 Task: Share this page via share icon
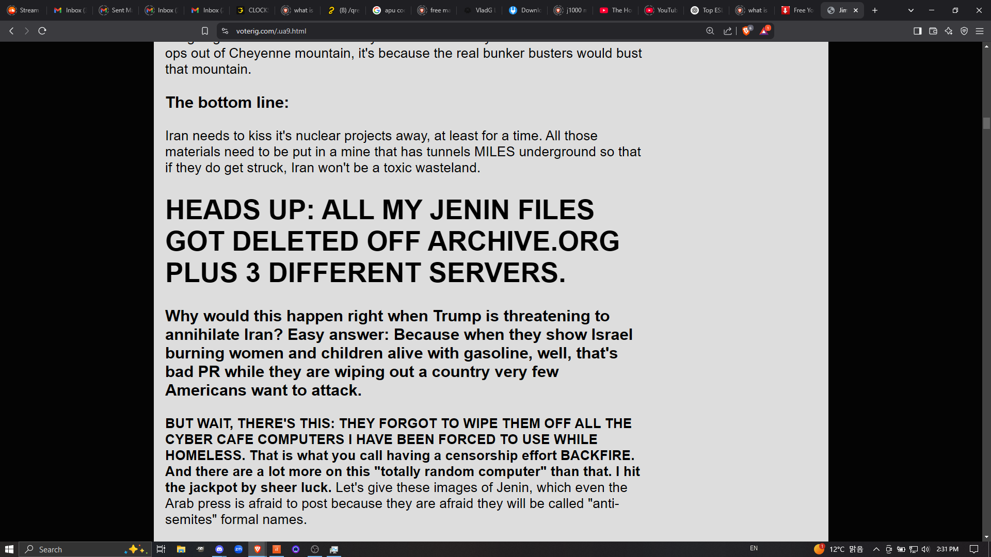[x=728, y=31]
